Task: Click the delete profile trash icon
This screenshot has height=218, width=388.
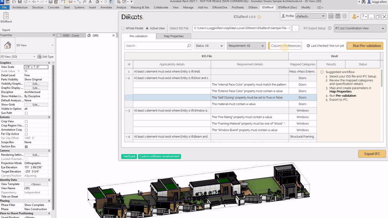Action: pyautogui.click(x=344, y=16)
